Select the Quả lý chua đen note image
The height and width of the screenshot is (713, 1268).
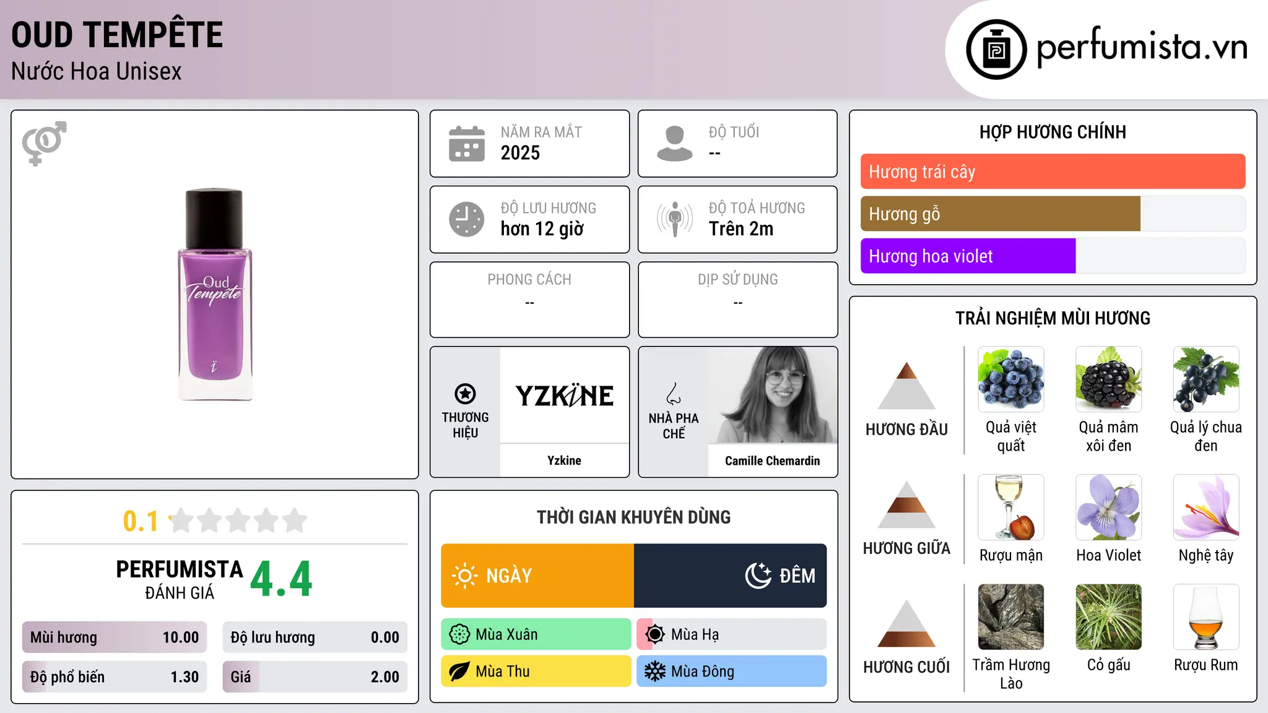coord(1206,379)
